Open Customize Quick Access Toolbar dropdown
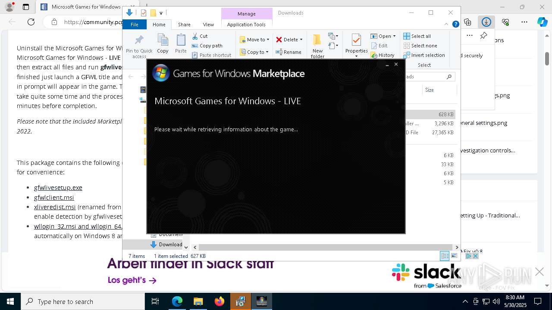Viewport: 552px width, 310px height. click(161, 13)
